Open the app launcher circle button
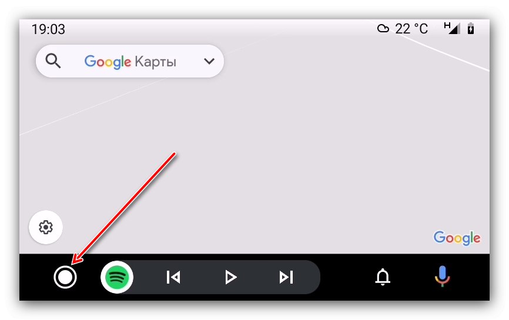 [x=65, y=277]
